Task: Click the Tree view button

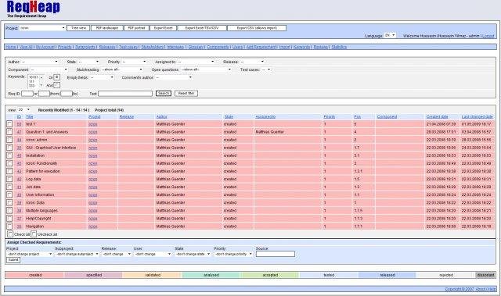Action: [x=78, y=28]
